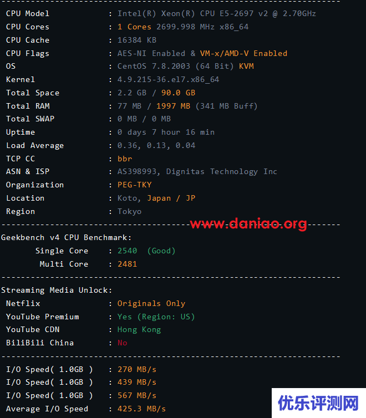The width and height of the screenshot is (366, 418).
Task: Click 'Geekbench v4 CPU Benchmark:' heading
Action: click(67, 237)
